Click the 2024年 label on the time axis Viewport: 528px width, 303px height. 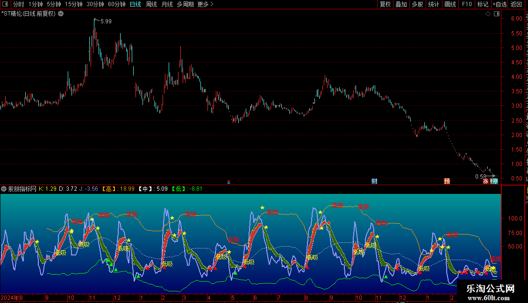10,297
